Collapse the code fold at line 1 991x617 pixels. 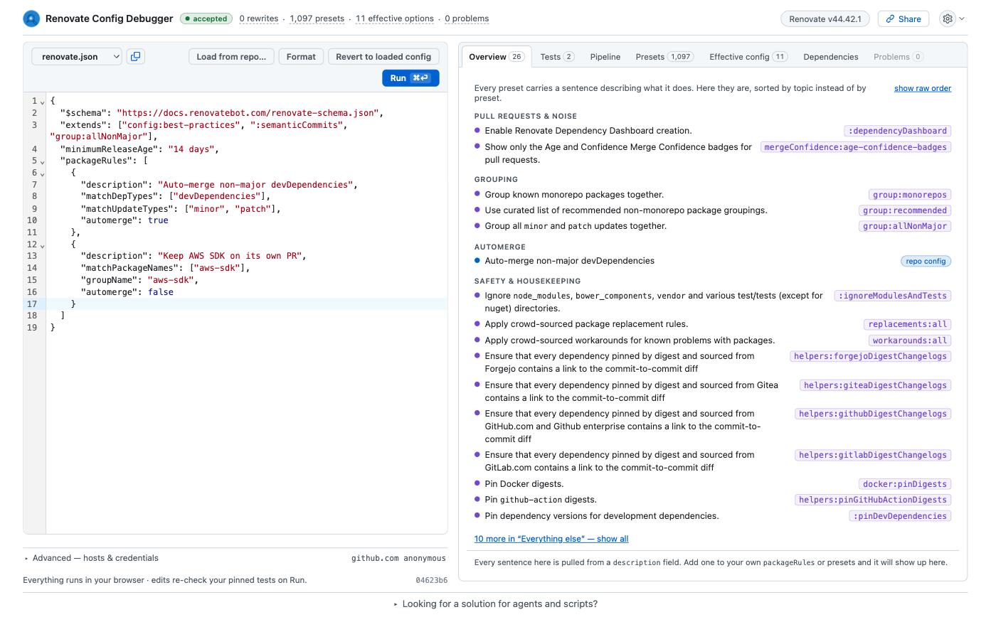click(x=42, y=102)
